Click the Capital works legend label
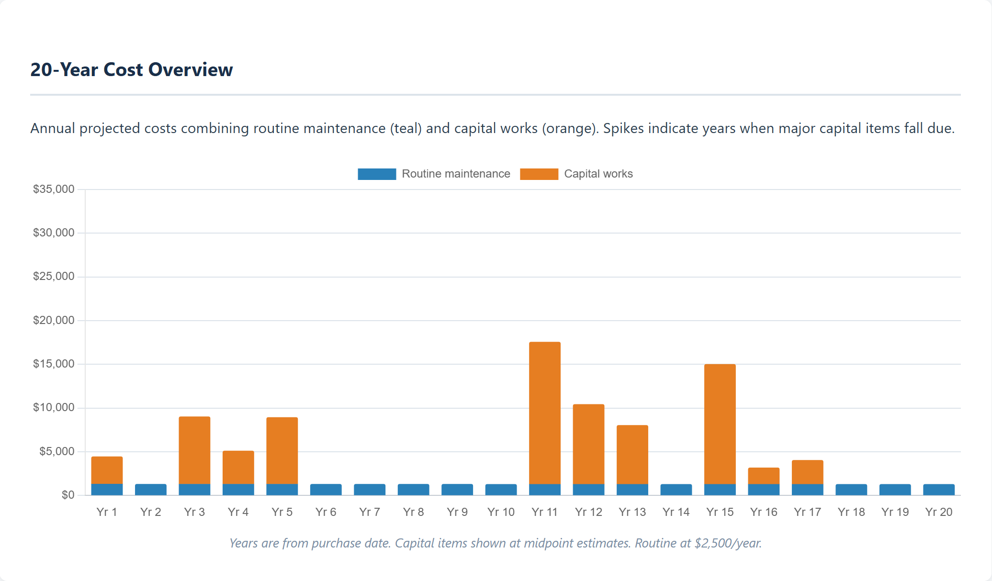992x581 pixels. [x=598, y=174]
